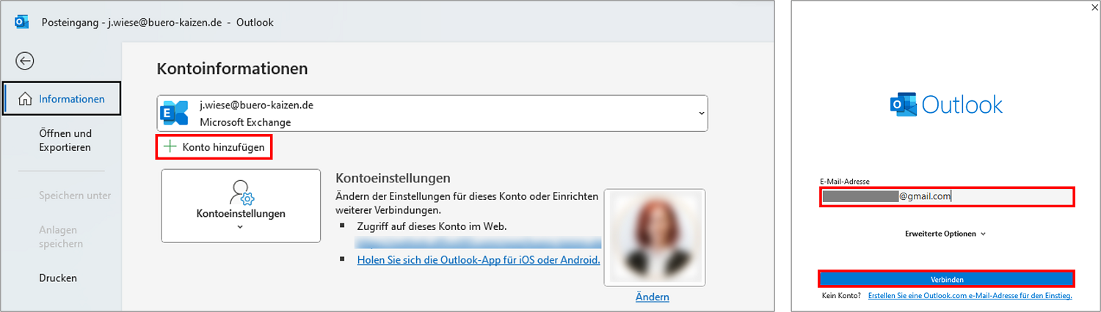
Task: Click the Ändern link under the photo
Action: [x=653, y=297]
